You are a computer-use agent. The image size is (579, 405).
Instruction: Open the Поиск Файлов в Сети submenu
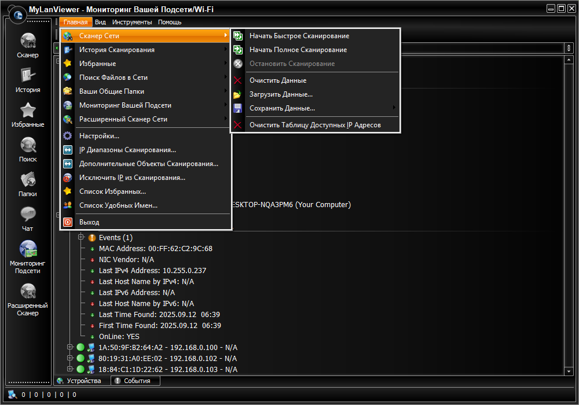(x=145, y=78)
